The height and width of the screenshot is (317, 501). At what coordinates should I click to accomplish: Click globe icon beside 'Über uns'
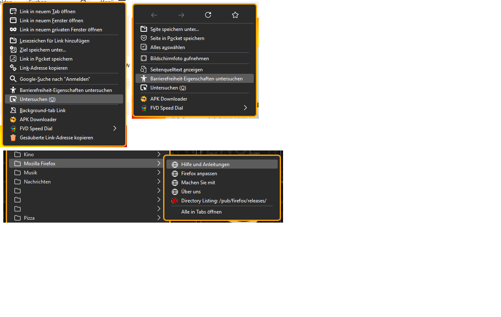click(175, 192)
